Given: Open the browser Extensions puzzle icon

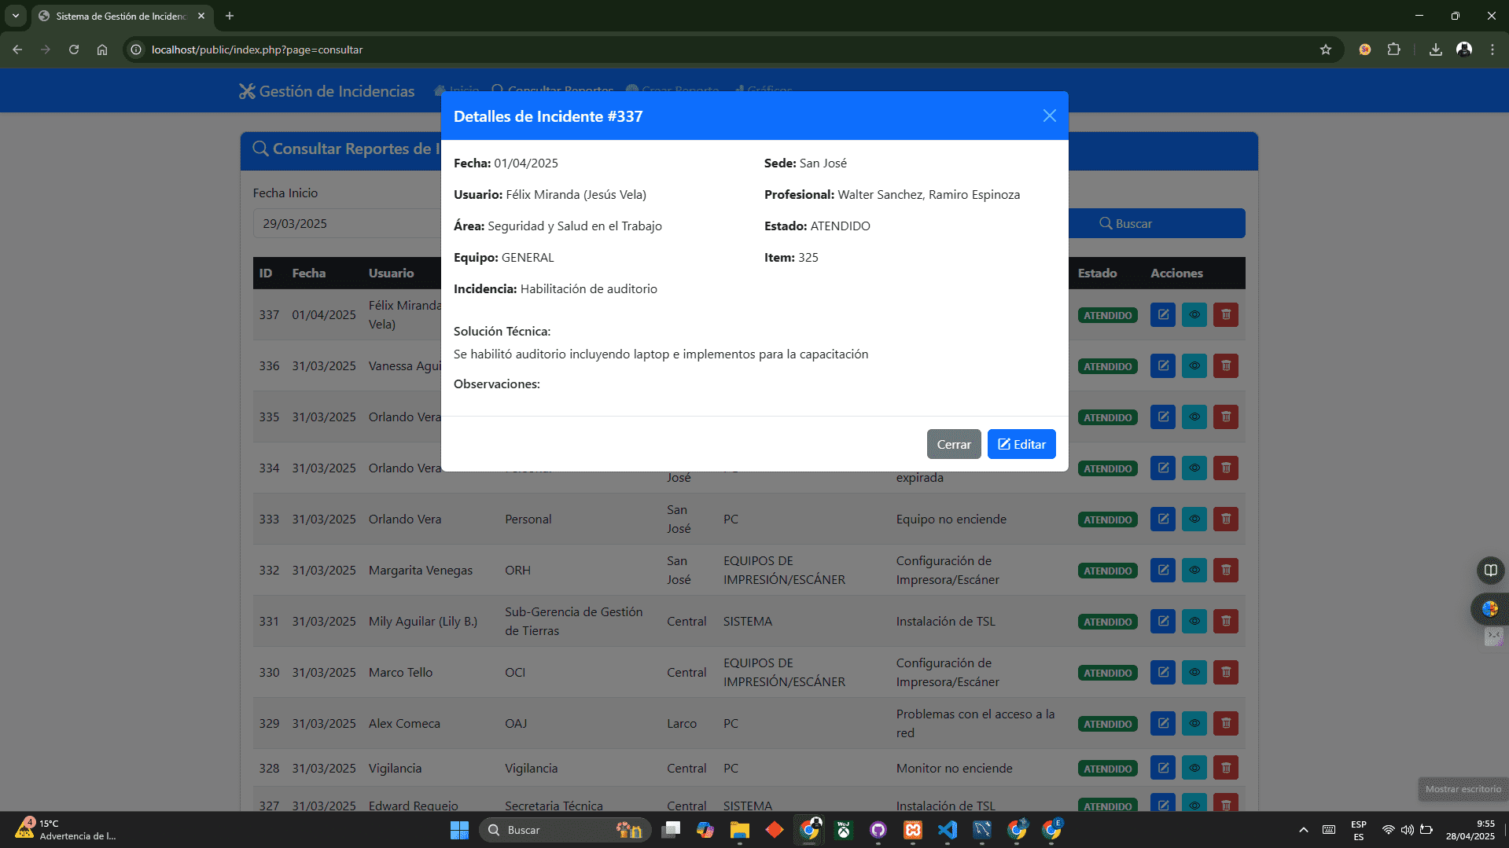Looking at the screenshot, I should (1393, 50).
